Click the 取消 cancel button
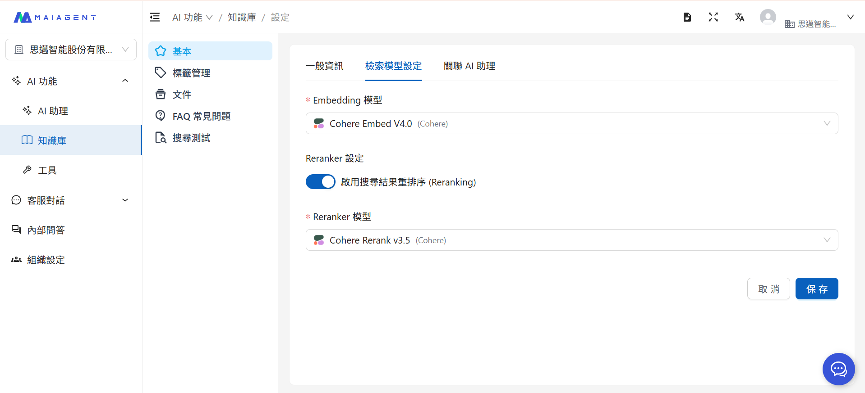Screen dimensions: 865x393 tap(768, 289)
